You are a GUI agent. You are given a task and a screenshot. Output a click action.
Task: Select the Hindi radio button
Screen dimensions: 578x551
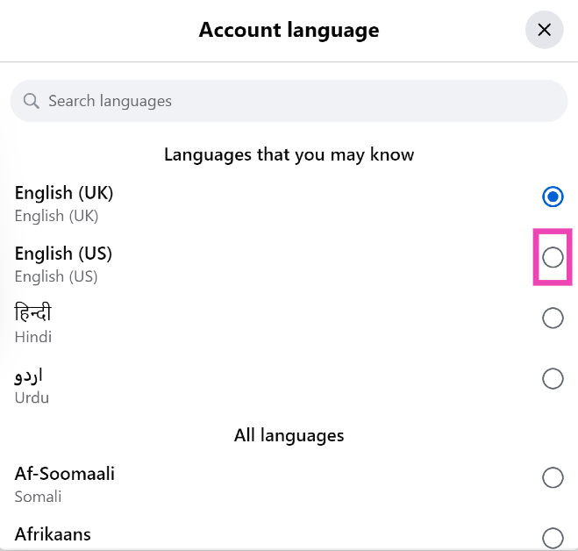pyautogui.click(x=553, y=318)
